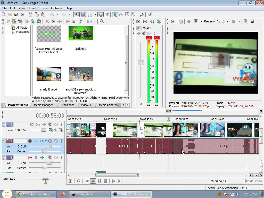Viewport: 264px width, 198px height.
Task: Open Master bus FX gear icon
Action: (144, 33)
